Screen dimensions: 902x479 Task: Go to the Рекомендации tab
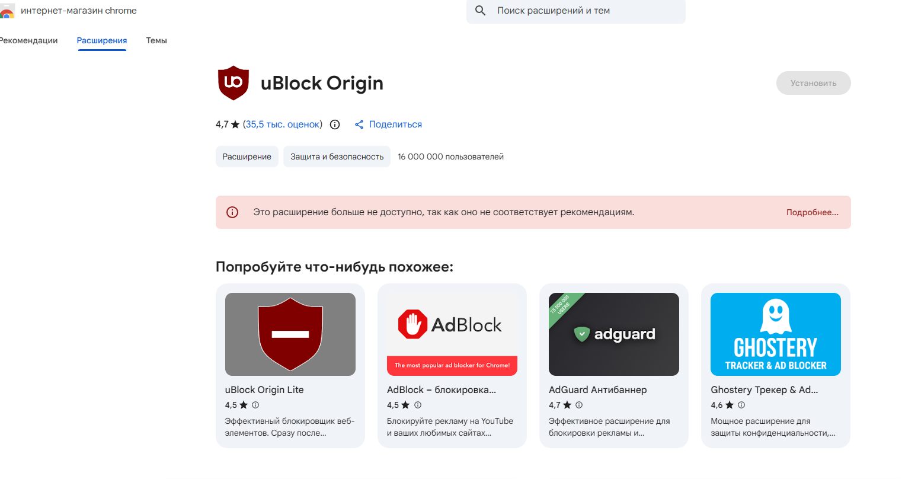coord(29,40)
